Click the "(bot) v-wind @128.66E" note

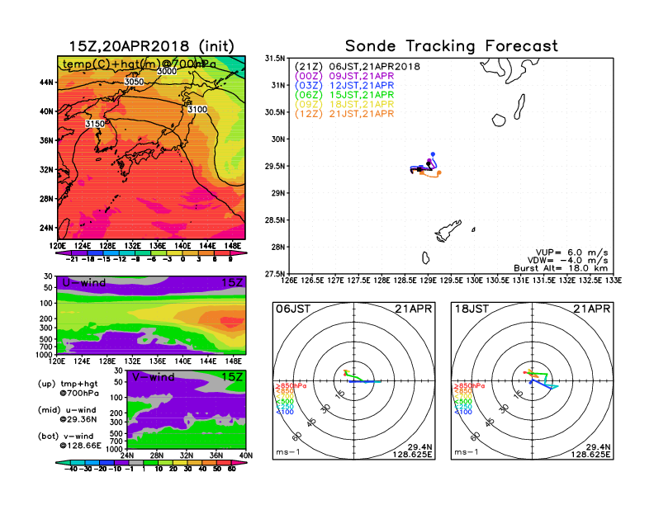pyautogui.click(x=69, y=441)
